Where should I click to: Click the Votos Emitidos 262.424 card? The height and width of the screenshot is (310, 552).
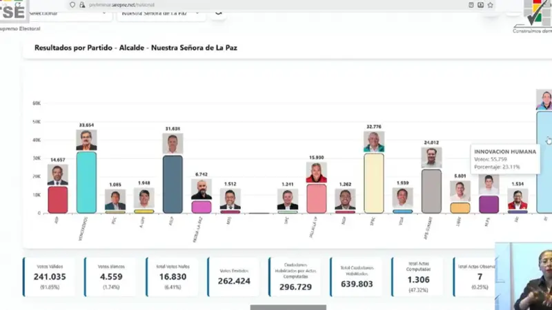click(x=233, y=278)
